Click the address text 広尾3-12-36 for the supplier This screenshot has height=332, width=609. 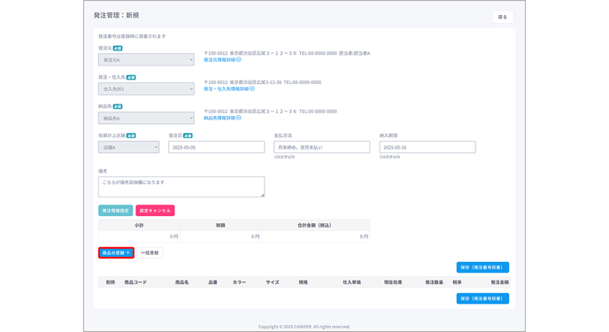tap(263, 82)
